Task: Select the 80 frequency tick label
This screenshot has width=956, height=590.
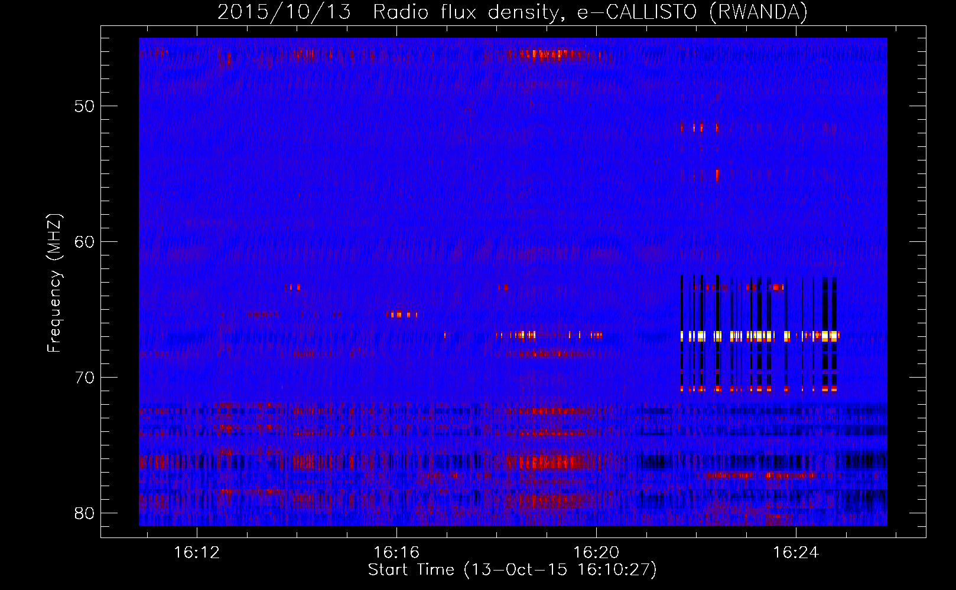Action: pos(84,513)
